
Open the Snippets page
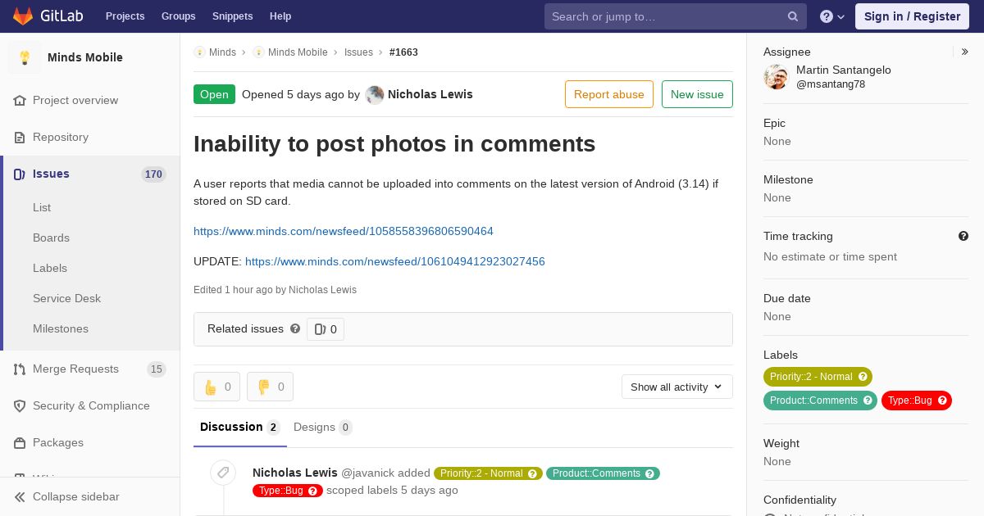(x=233, y=16)
